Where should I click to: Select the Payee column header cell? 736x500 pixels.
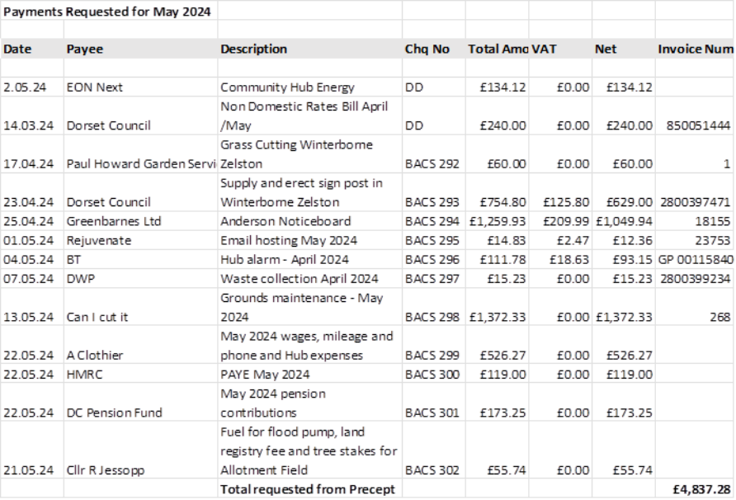click(83, 50)
